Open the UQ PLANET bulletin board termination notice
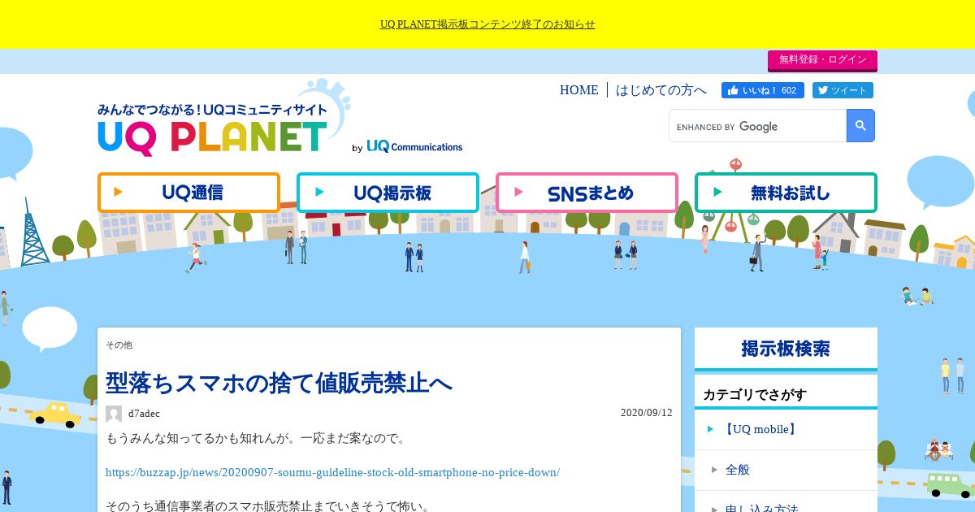975x512 pixels. (487, 24)
